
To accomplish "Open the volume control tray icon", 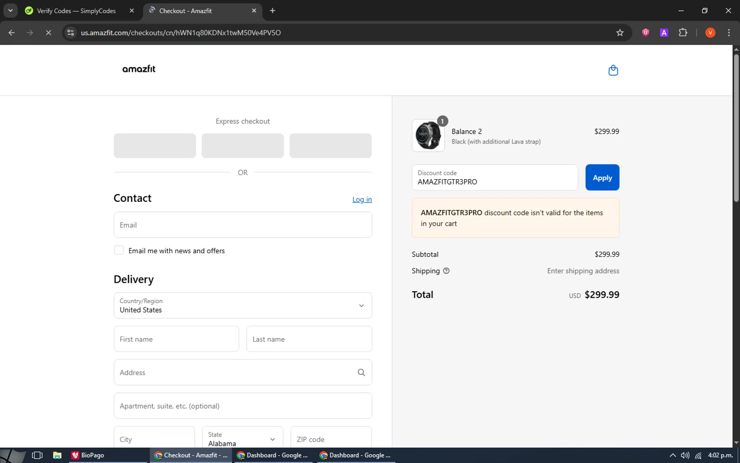I will [x=685, y=455].
